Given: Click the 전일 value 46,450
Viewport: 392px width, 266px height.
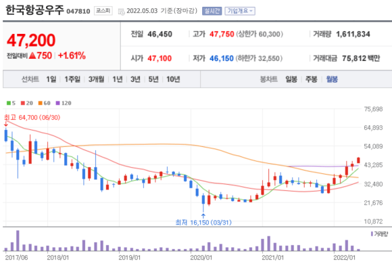Looking at the screenshot, I should pos(160,34).
